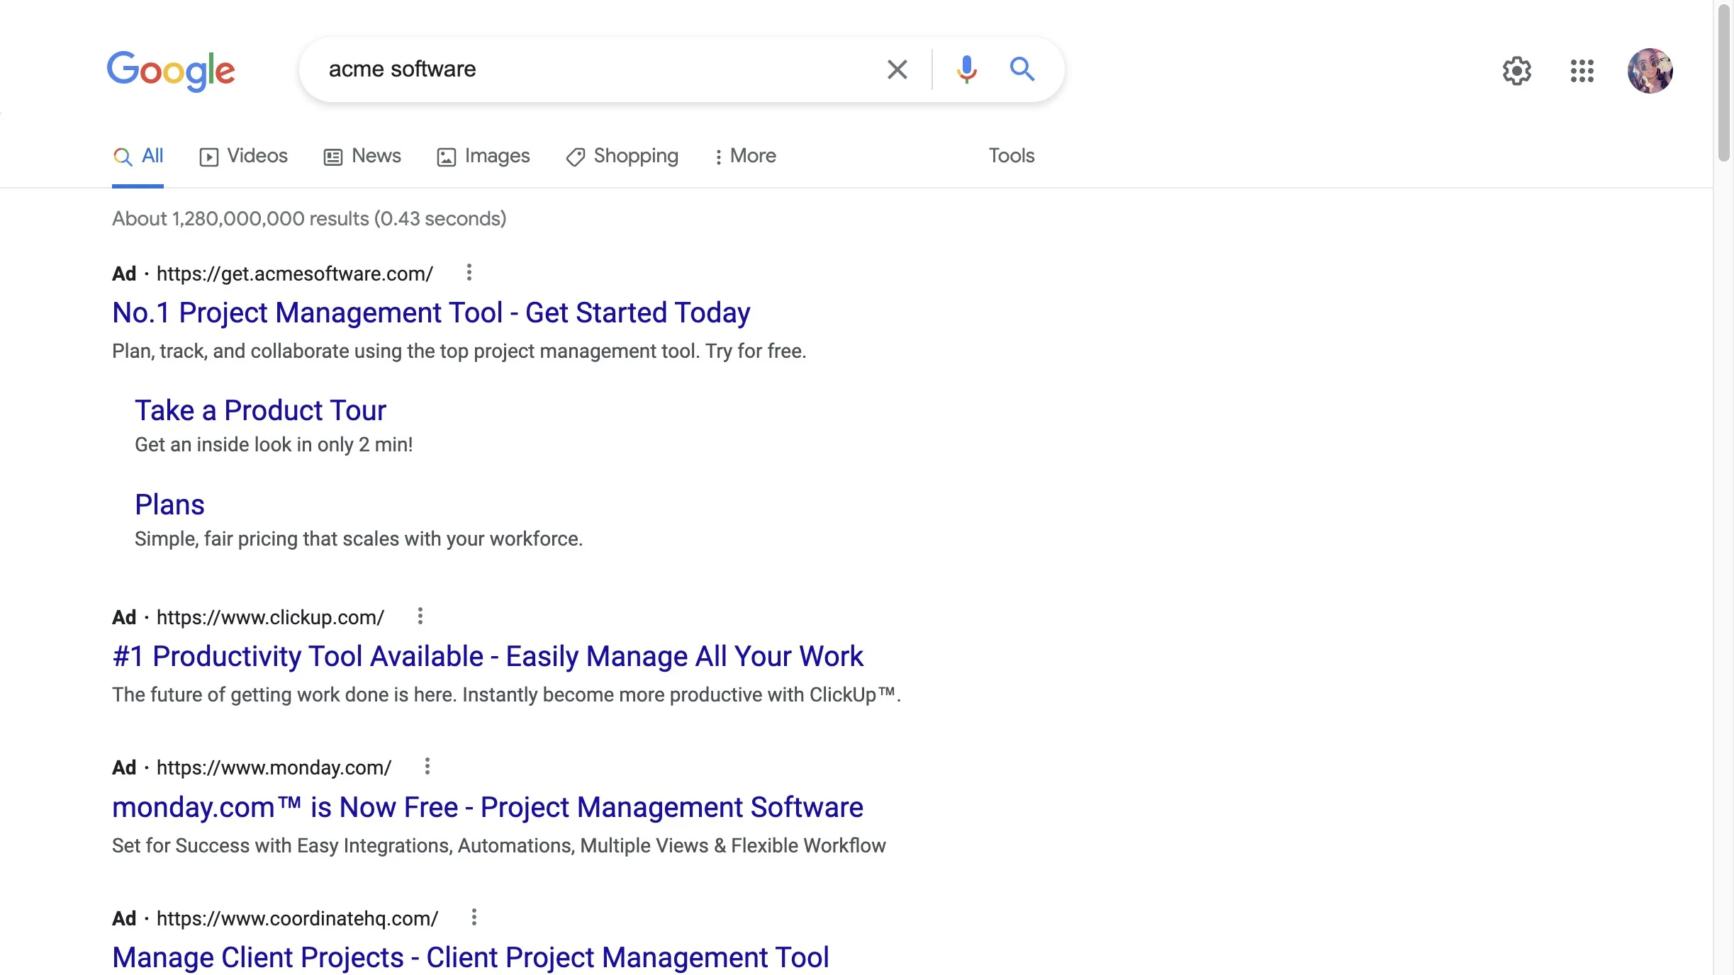The height and width of the screenshot is (975, 1734).
Task: Open 'Manage Client Projects' ad link
Action: click(x=471, y=957)
